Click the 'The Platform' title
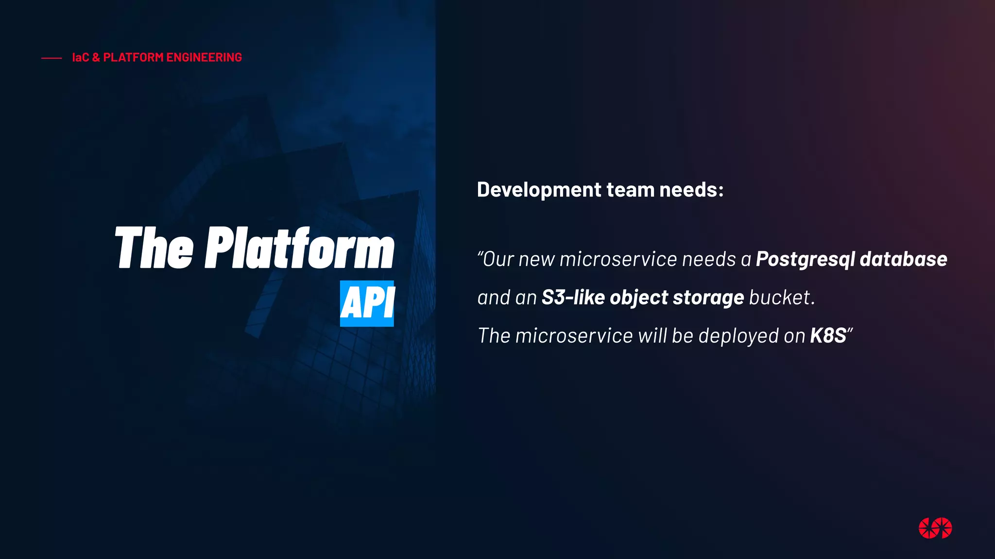995x559 pixels. 255,248
